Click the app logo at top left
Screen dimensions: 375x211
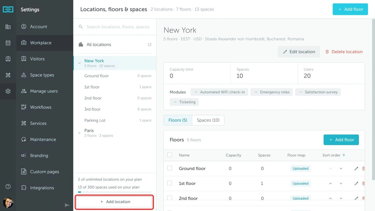8,9
